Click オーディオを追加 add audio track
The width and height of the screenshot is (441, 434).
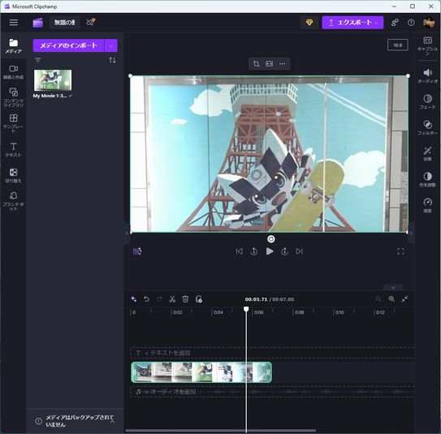point(272,392)
